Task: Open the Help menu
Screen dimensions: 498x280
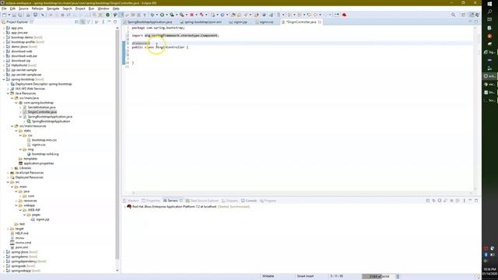Action: pos(116,9)
